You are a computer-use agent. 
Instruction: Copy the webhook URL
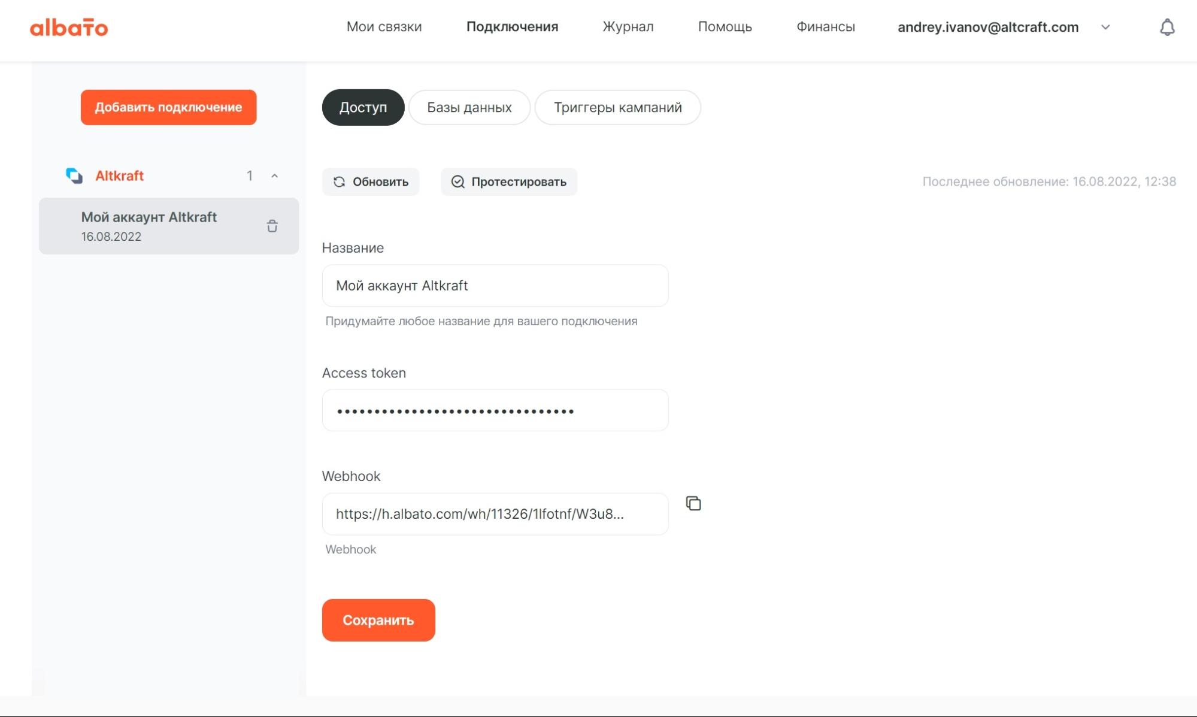[x=693, y=503]
